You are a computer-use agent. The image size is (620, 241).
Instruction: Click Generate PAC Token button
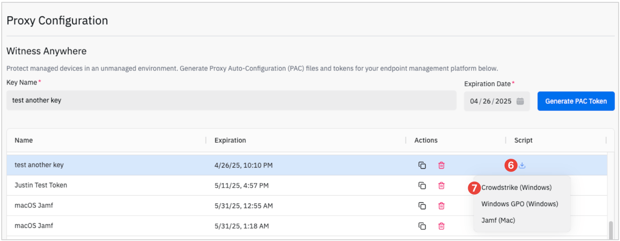[576, 101]
